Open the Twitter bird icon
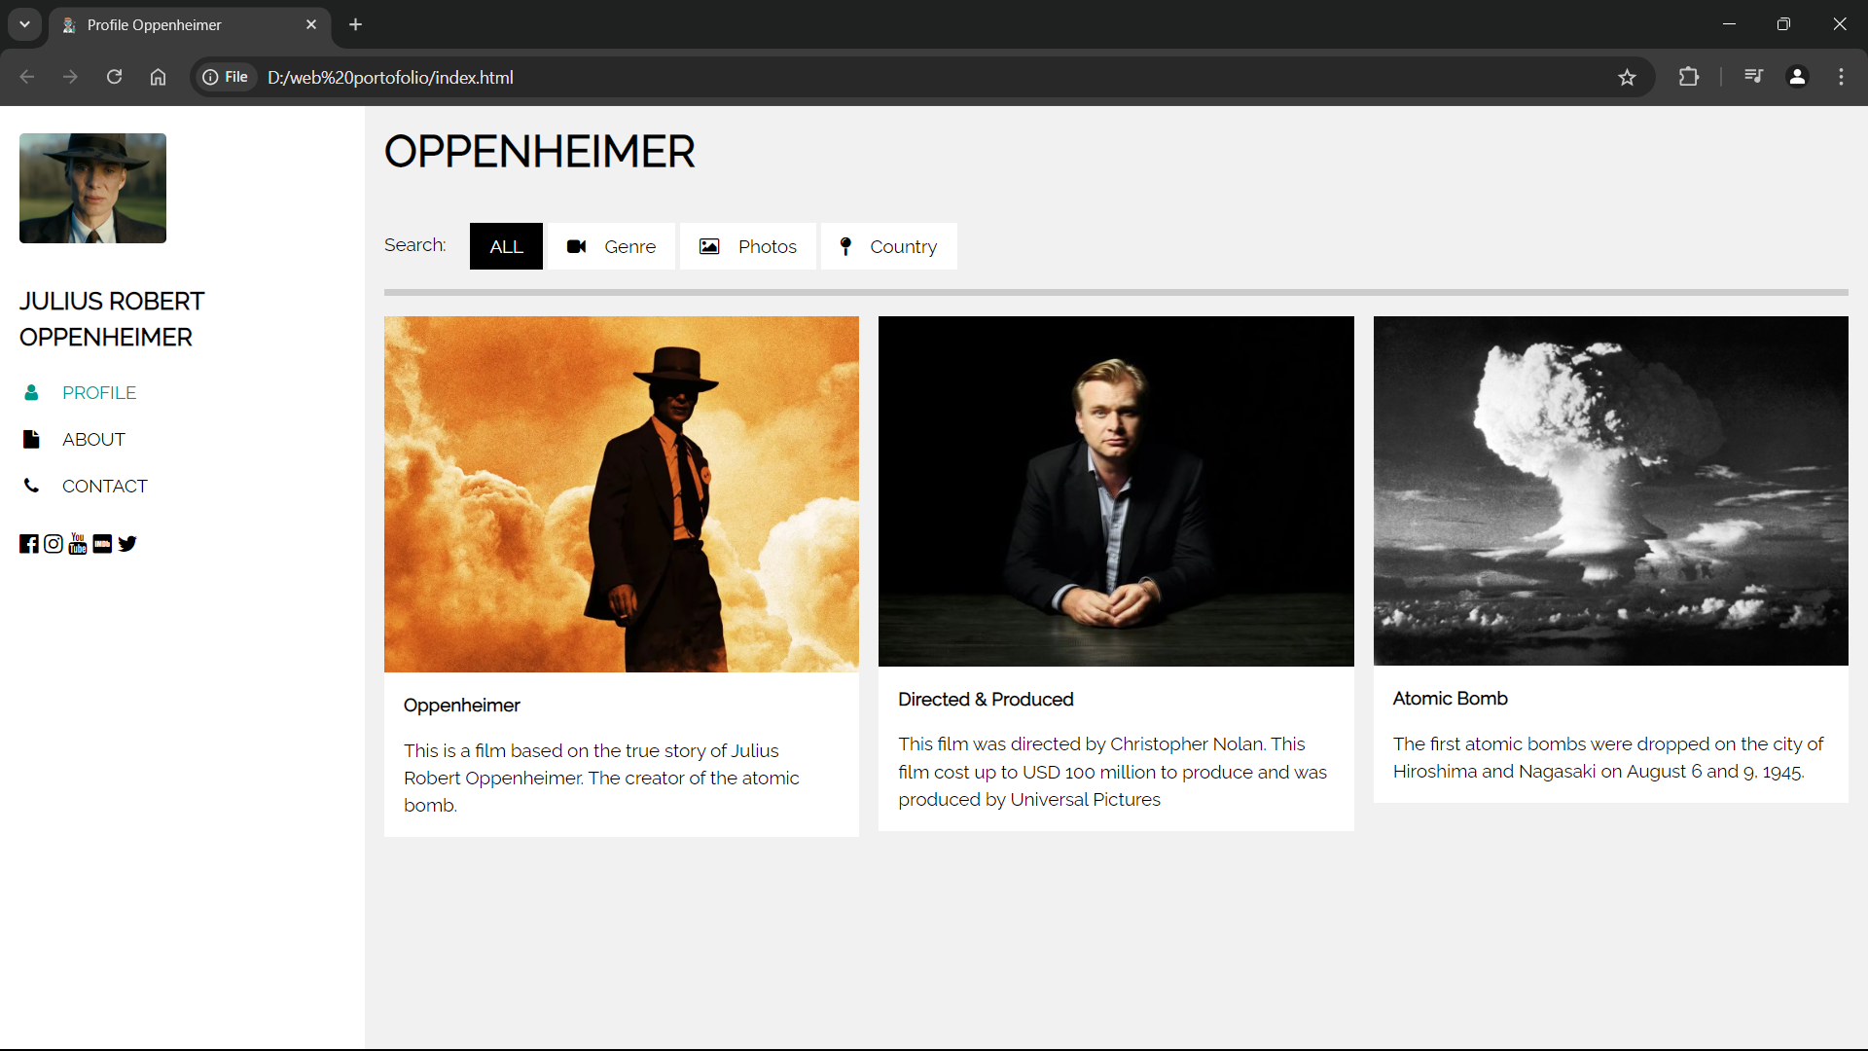Viewport: 1868px width, 1051px height. [x=127, y=544]
